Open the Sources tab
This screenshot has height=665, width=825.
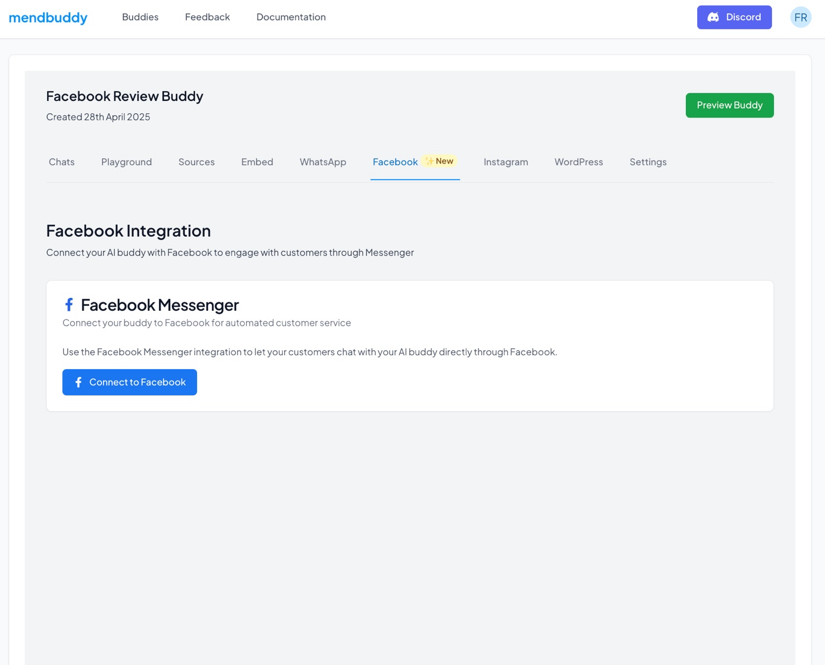197,162
